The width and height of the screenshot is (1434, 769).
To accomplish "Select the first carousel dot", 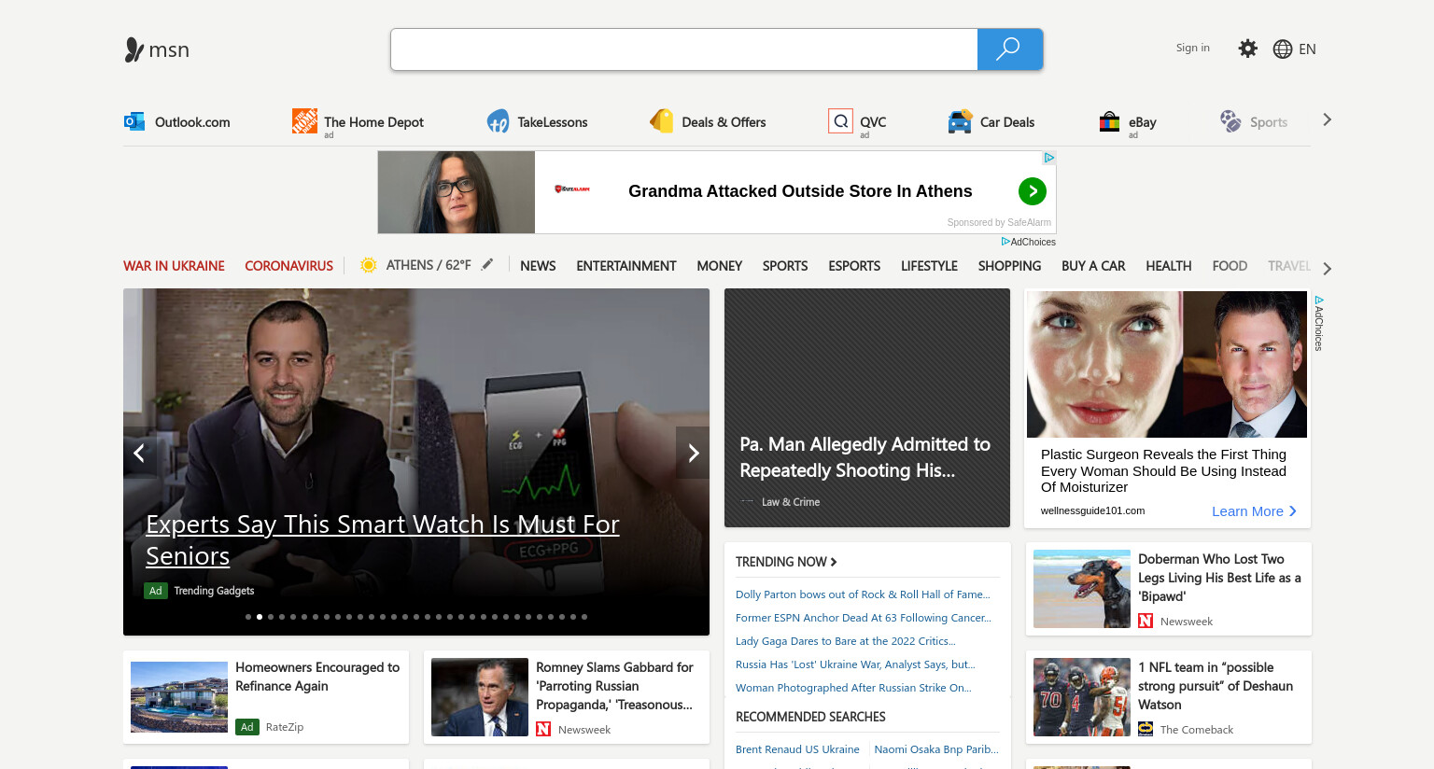I will pos(248,617).
